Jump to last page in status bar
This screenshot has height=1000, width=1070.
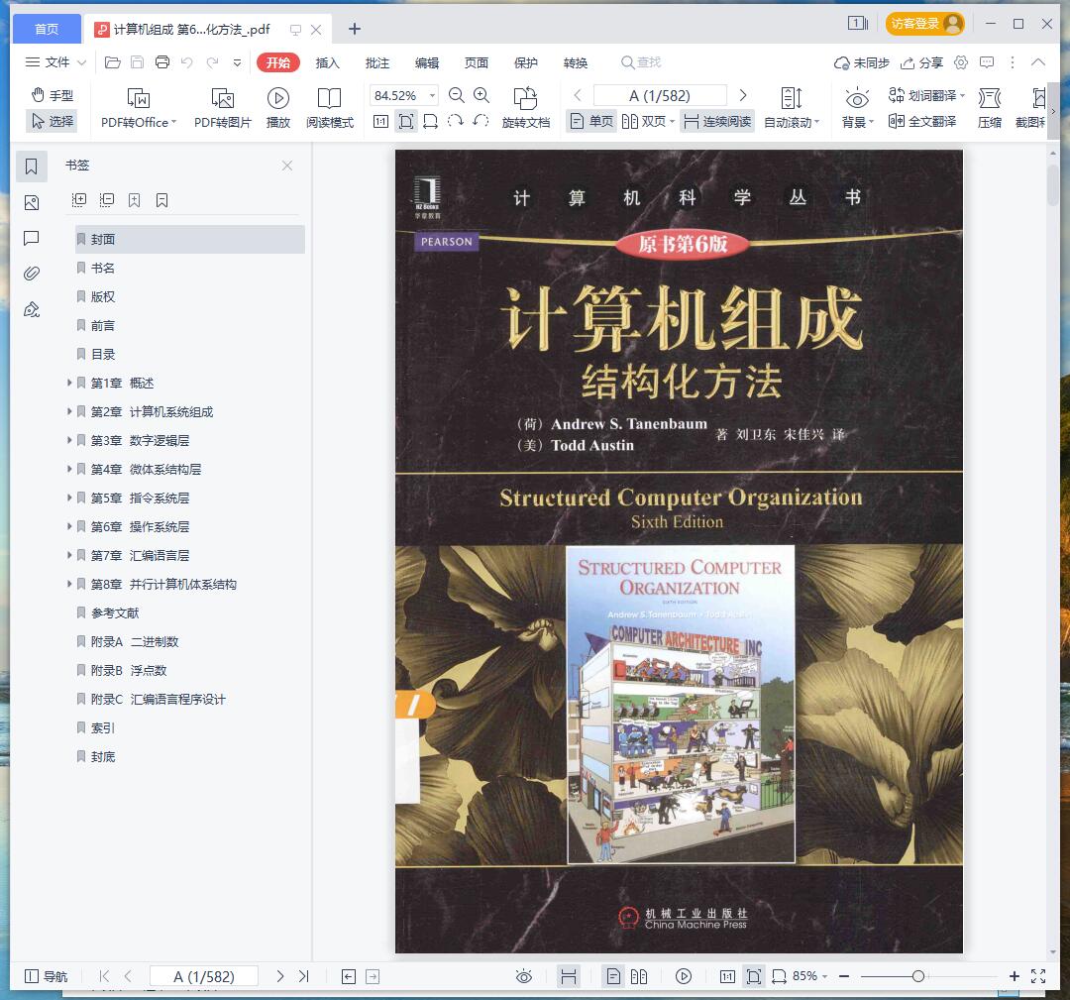304,976
